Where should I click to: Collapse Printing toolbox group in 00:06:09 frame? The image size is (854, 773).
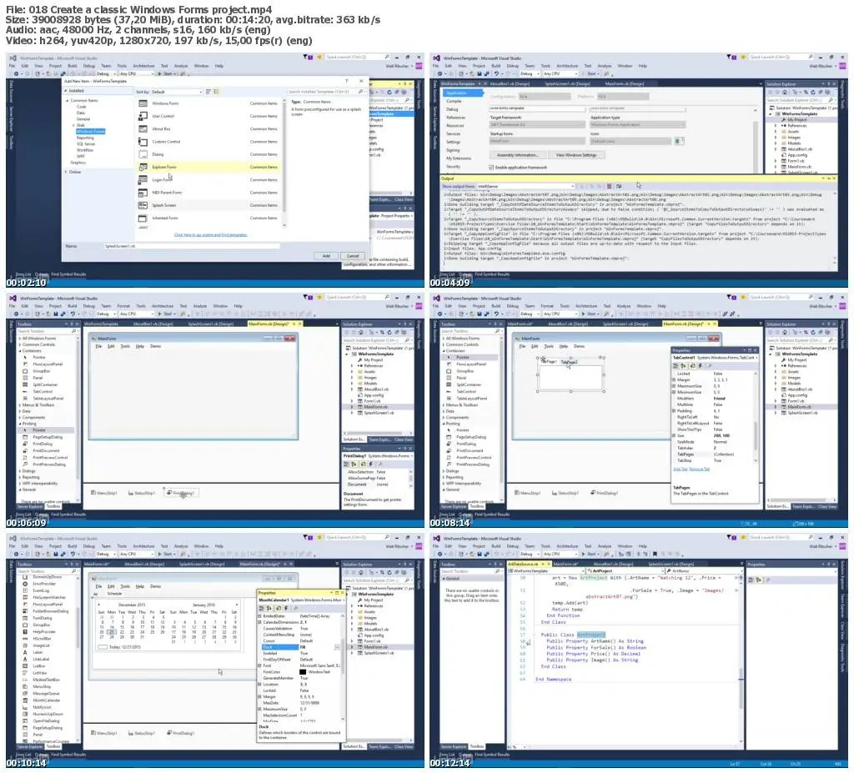coord(21,424)
